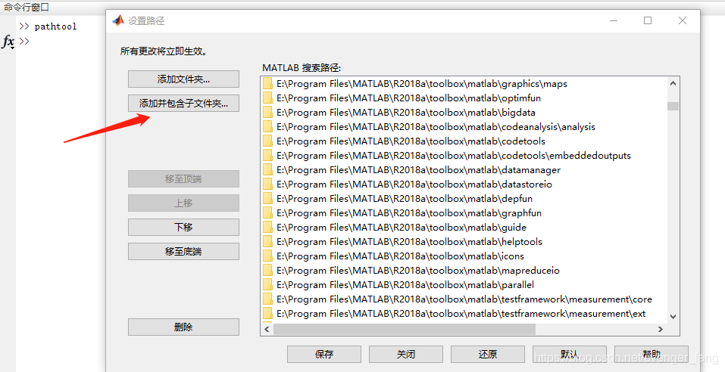Select path ending in toolbox\matlab\parallel
This screenshot has height=372, width=725.
coord(405,285)
